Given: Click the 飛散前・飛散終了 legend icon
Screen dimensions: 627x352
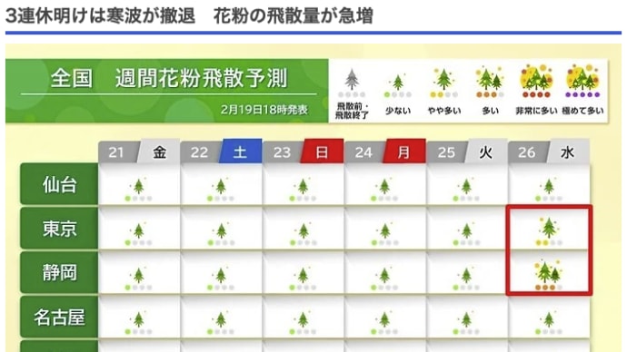Looking at the screenshot, I should point(352,83).
